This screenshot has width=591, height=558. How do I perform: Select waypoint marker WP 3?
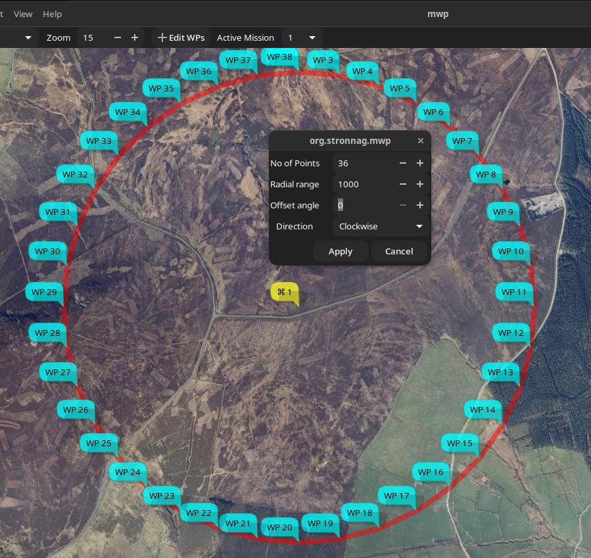323,60
